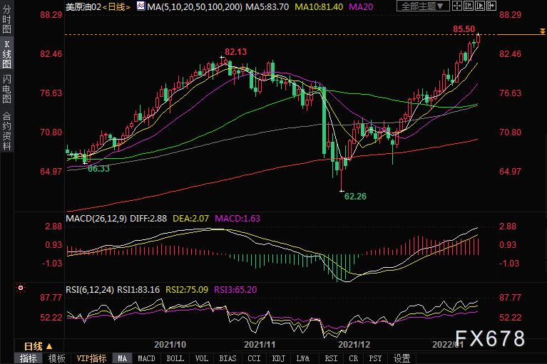Screen dimensions: 547x364
Task: Select the RSI indicator button
Action: (331, 358)
